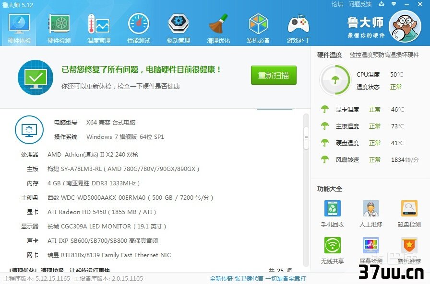The image size is (430, 284).
Task: Open the 游戏补丁 game patch tab
Action: [298, 28]
